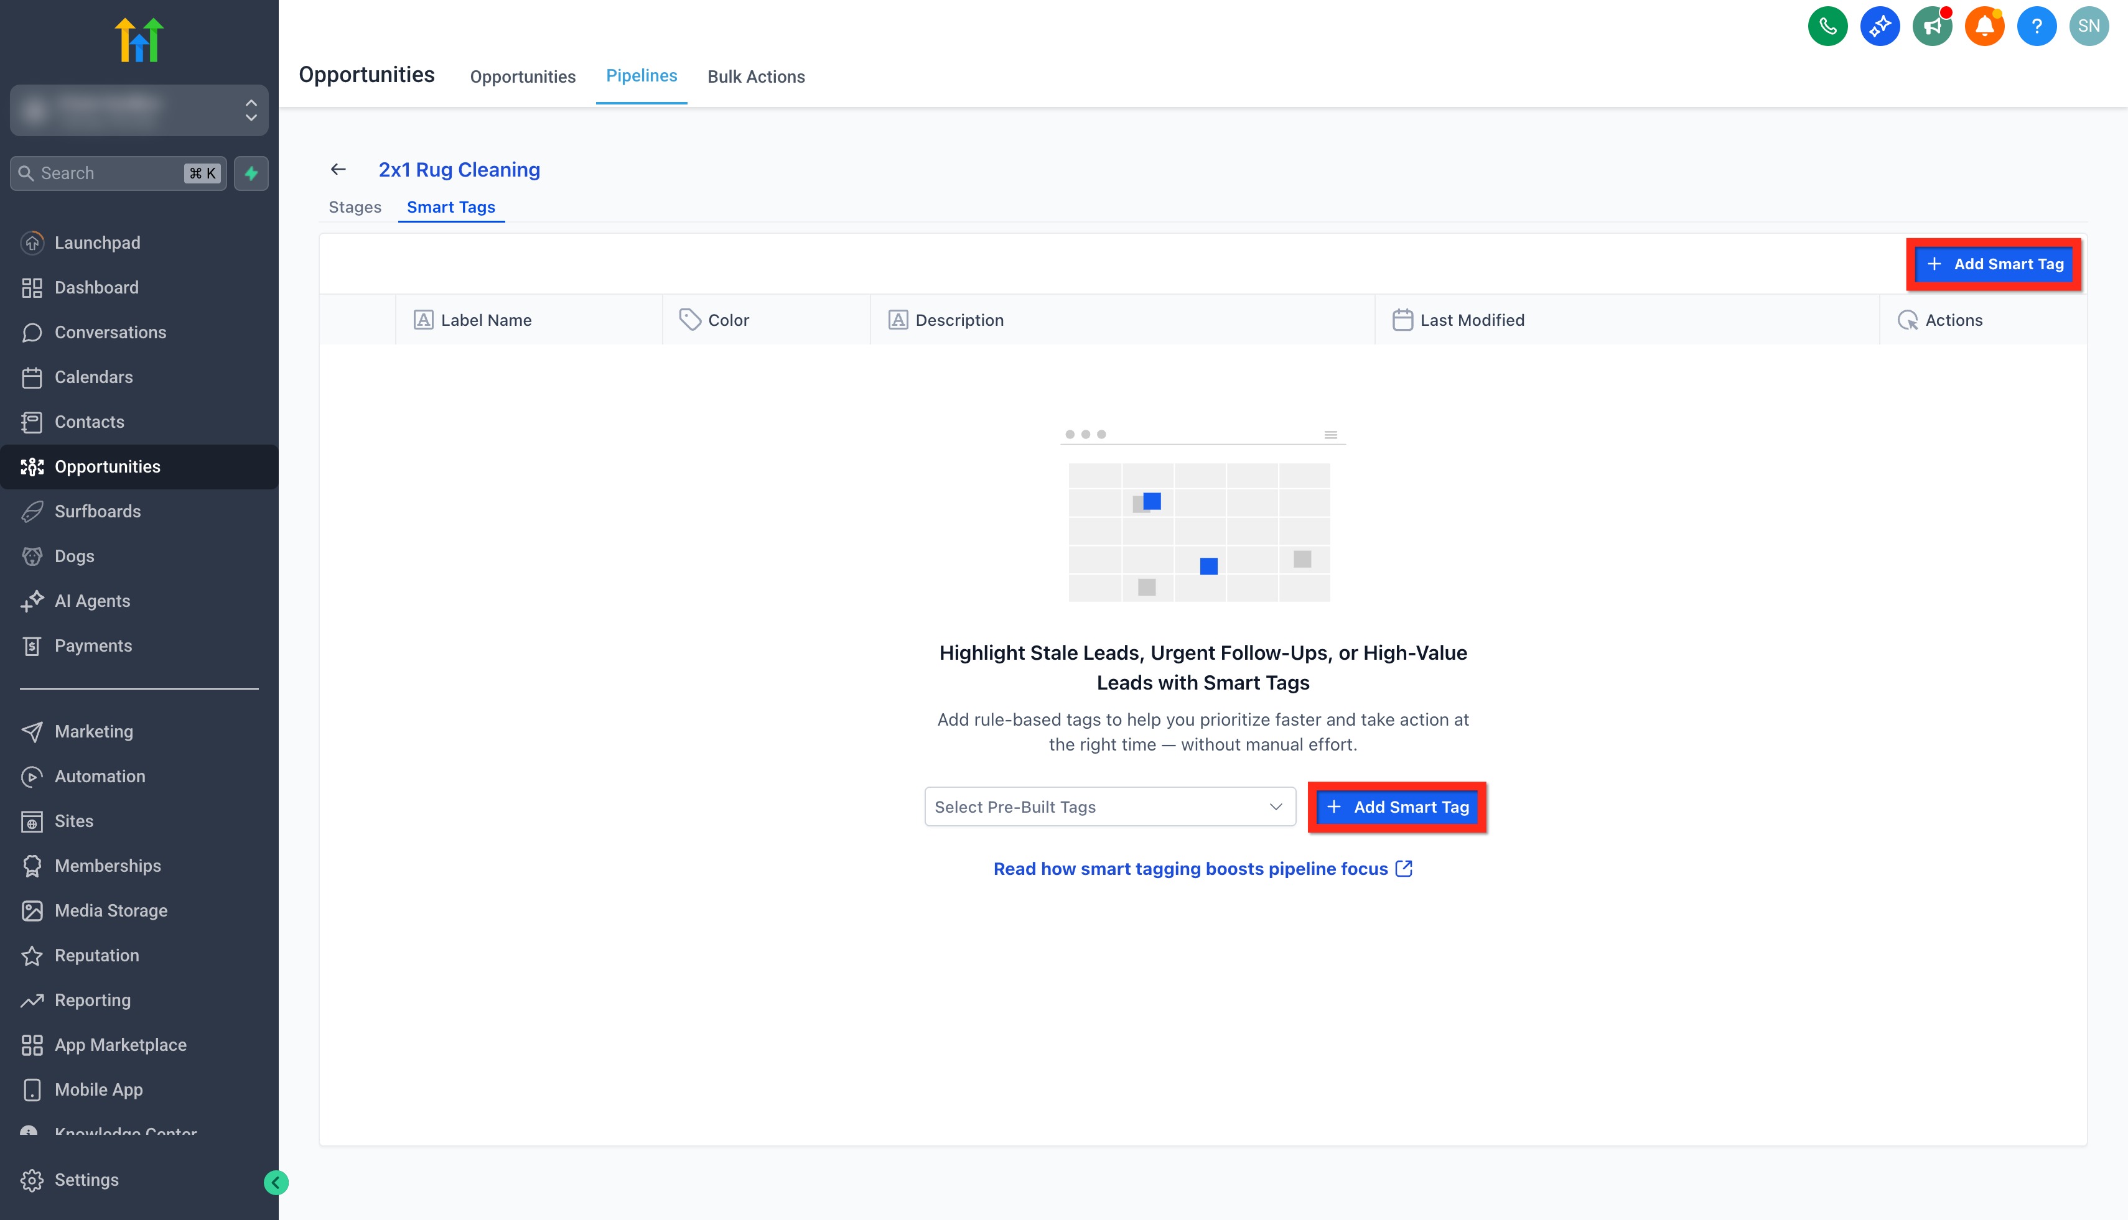Collapse the sidebar with the green chevron
This screenshot has width=2128, height=1220.
coord(276,1182)
